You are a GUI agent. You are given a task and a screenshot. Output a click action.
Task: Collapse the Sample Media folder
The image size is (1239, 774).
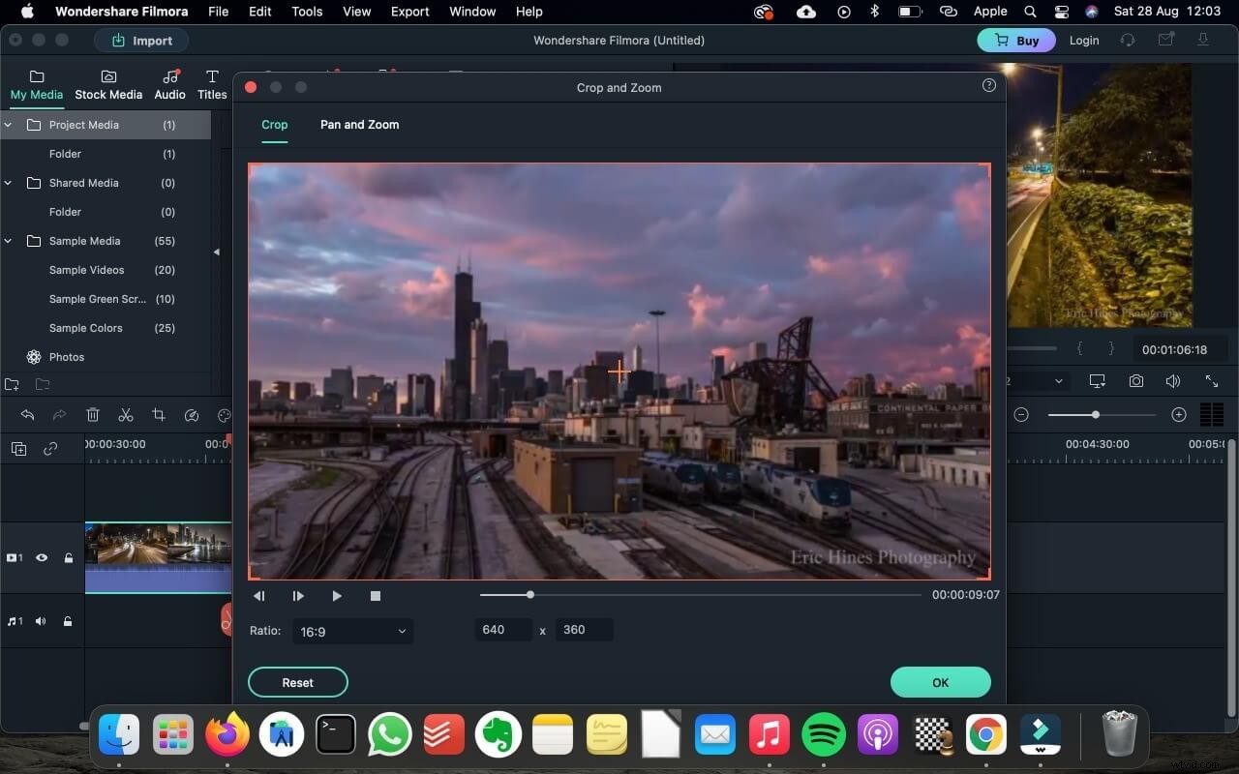coord(8,240)
